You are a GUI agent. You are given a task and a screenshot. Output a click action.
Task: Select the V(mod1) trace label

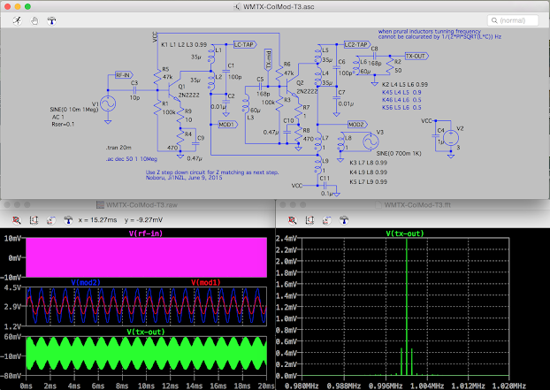coord(206,282)
